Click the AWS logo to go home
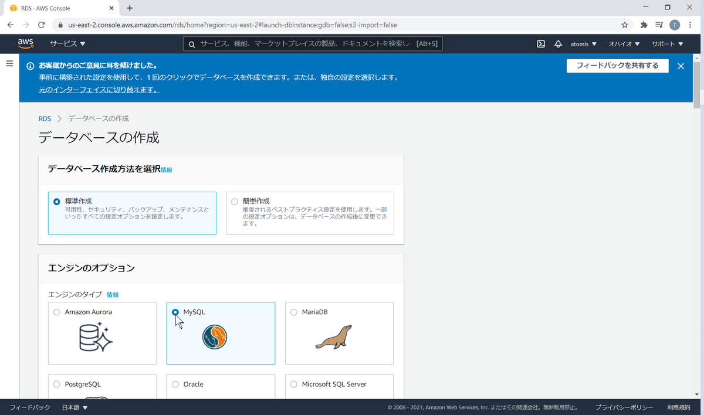This screenshot has height=415, width=704. [25, 43]
